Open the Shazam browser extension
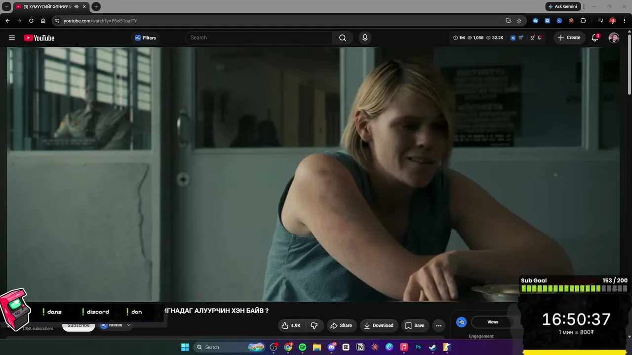The height and width of the screenshot is (355, 632). (535, 21)
